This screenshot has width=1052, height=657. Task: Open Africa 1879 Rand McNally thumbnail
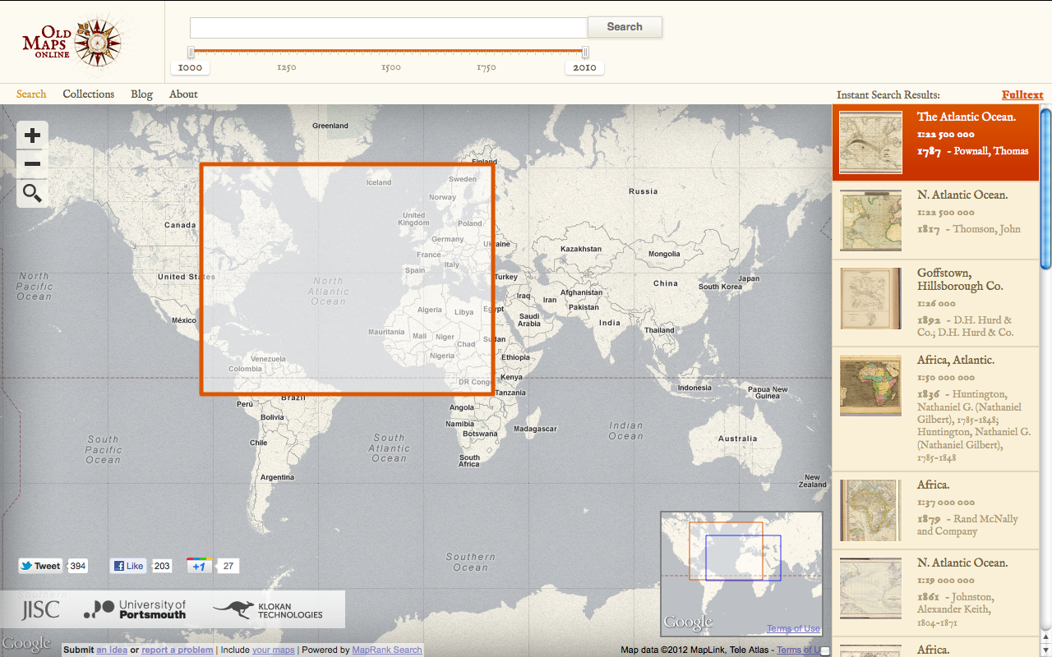coord(870,509)
